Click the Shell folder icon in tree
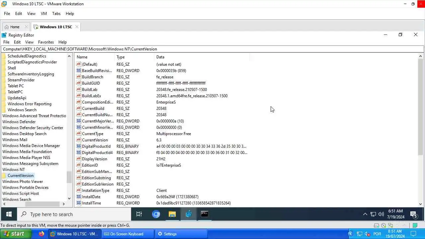Image resolution: width=425 pixels, height=239 pixels. (4, 68)
